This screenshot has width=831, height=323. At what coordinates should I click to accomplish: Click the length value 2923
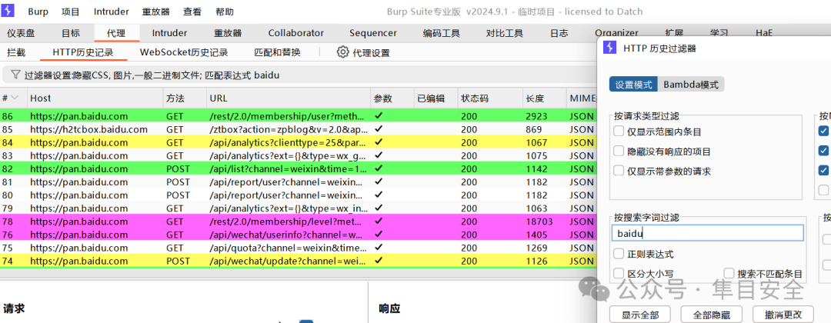point(536,115)
